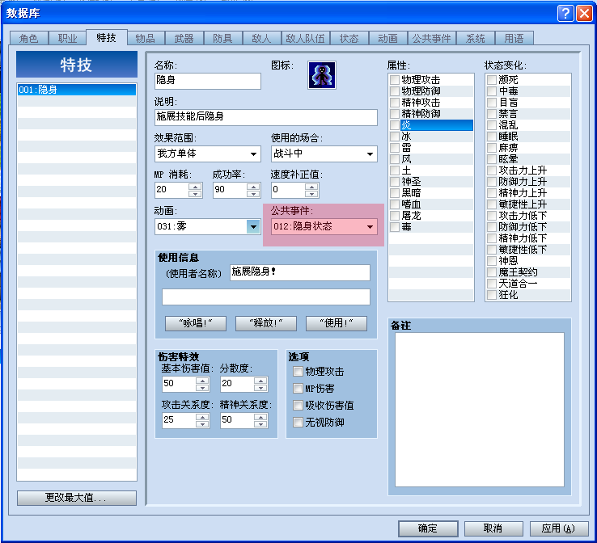Toggle the 冰 attribute checkbox
Image resolution: width=597 pixels, height=543 pixels.
[x=395, y=137]
